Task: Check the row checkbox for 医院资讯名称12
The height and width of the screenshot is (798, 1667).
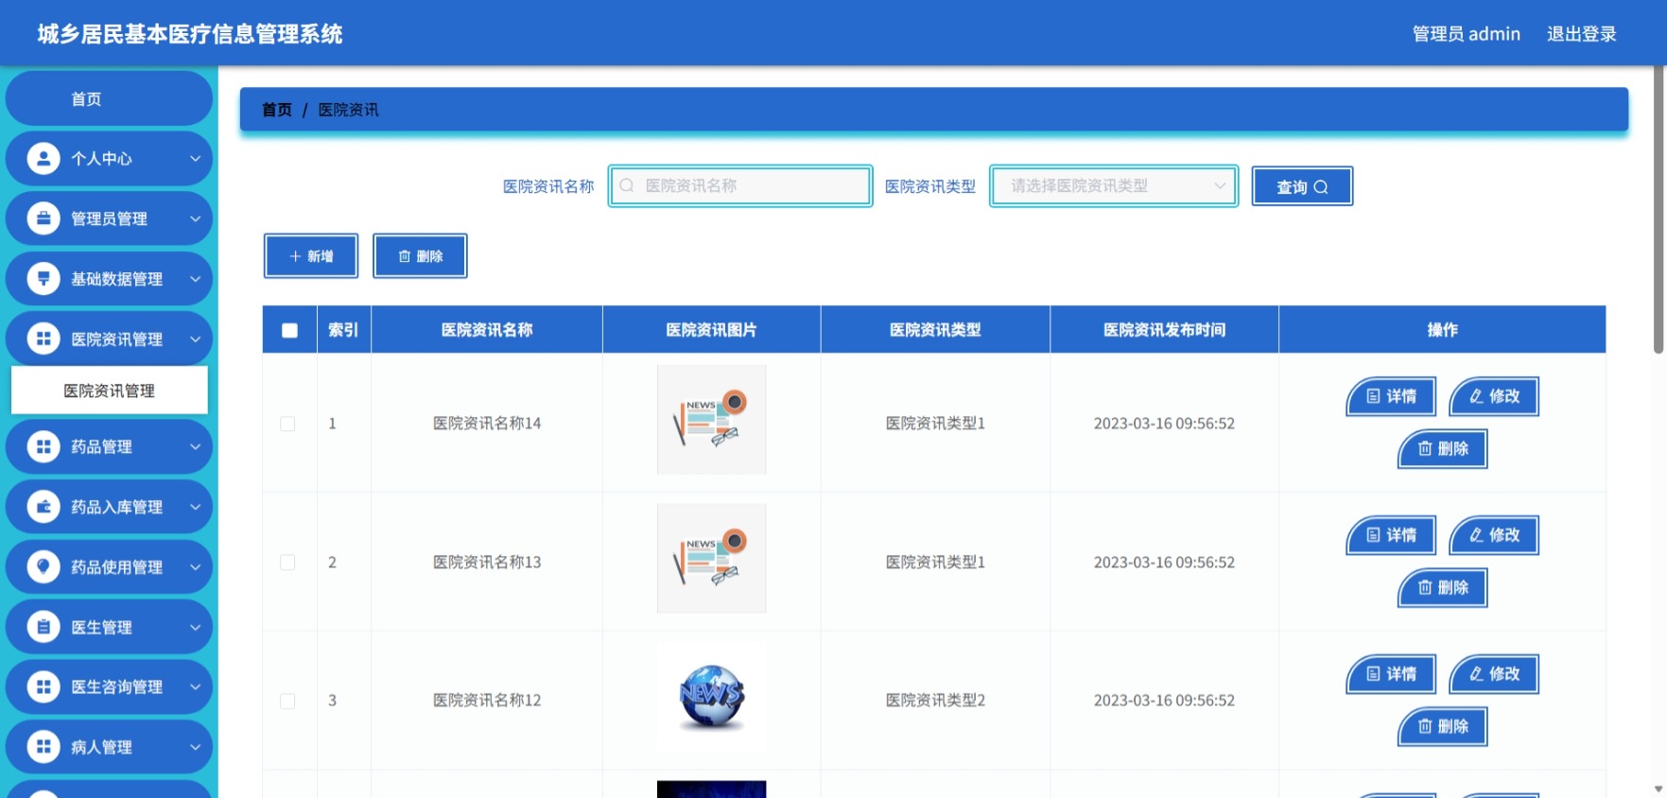Action: pos(287,701)
